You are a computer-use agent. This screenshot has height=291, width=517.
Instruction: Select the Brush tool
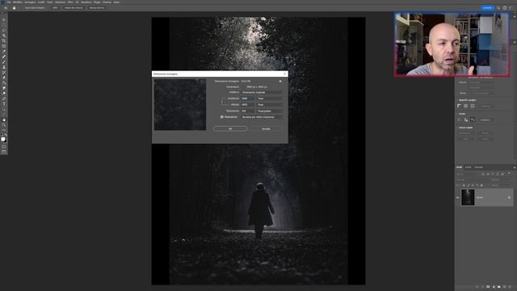pyautogui.click(x=4, y=62)
